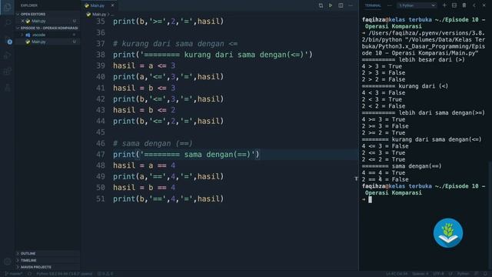Change indentation Spaces setting in status bar
The width and height of the screenshot is (492, 277).
point(421,274)
